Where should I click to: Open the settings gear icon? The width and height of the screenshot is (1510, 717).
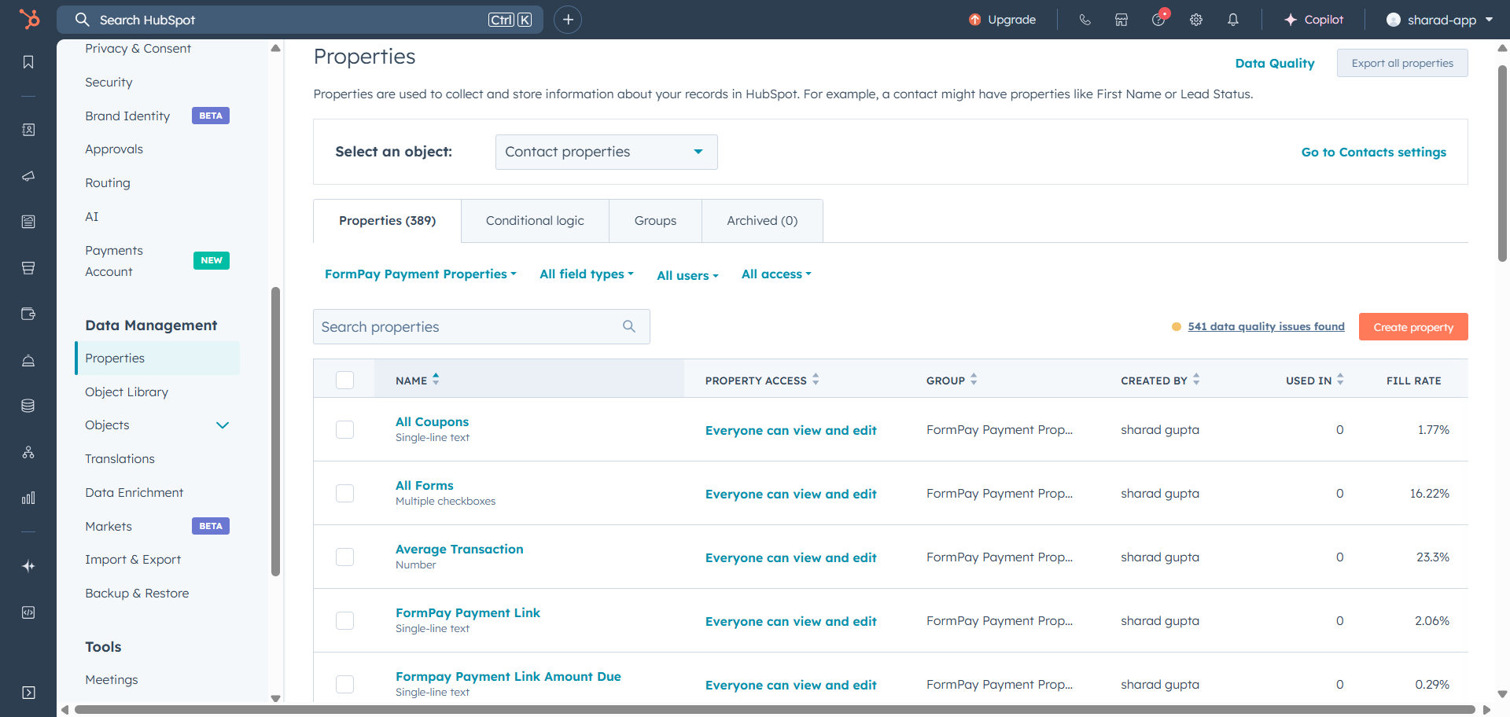[1196, 20]
